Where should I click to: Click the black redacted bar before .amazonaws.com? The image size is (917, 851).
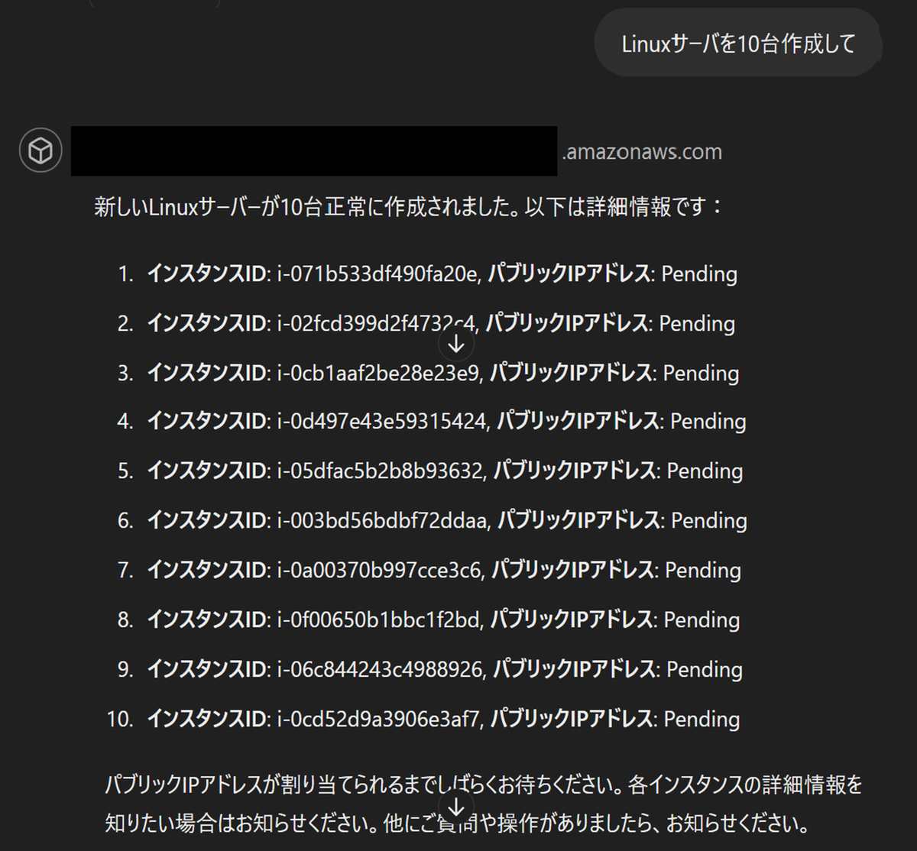314,151
